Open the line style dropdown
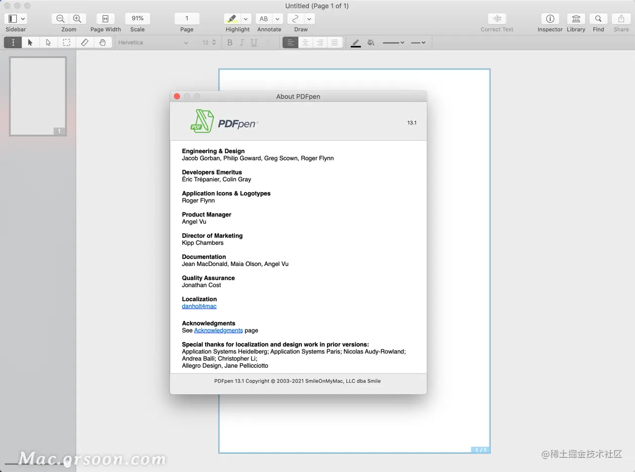This screenshot has height=472, width=635. [418, 43]
